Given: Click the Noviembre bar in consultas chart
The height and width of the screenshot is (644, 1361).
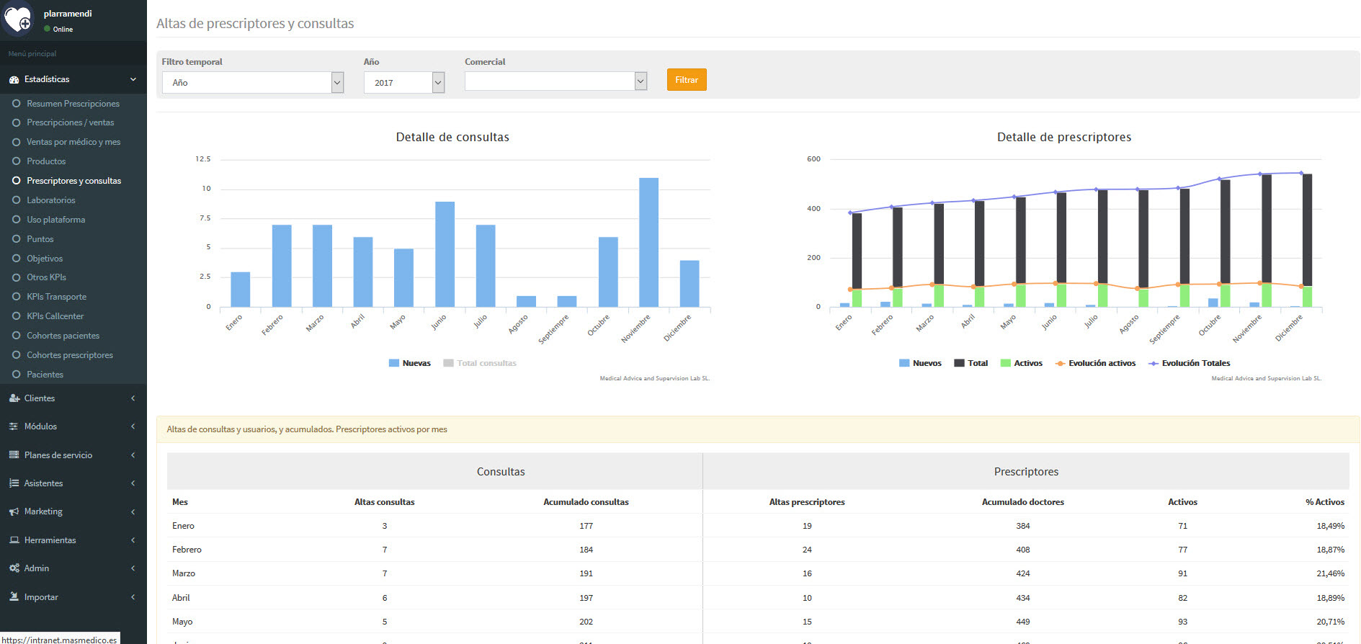Looking at the screenshot, I should point(648,242).
